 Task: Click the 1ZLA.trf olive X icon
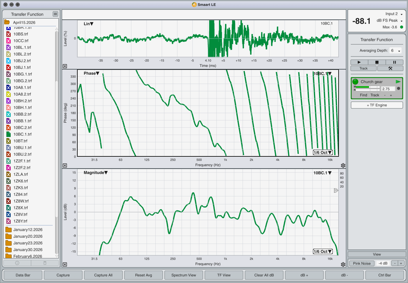coord(9,174)
